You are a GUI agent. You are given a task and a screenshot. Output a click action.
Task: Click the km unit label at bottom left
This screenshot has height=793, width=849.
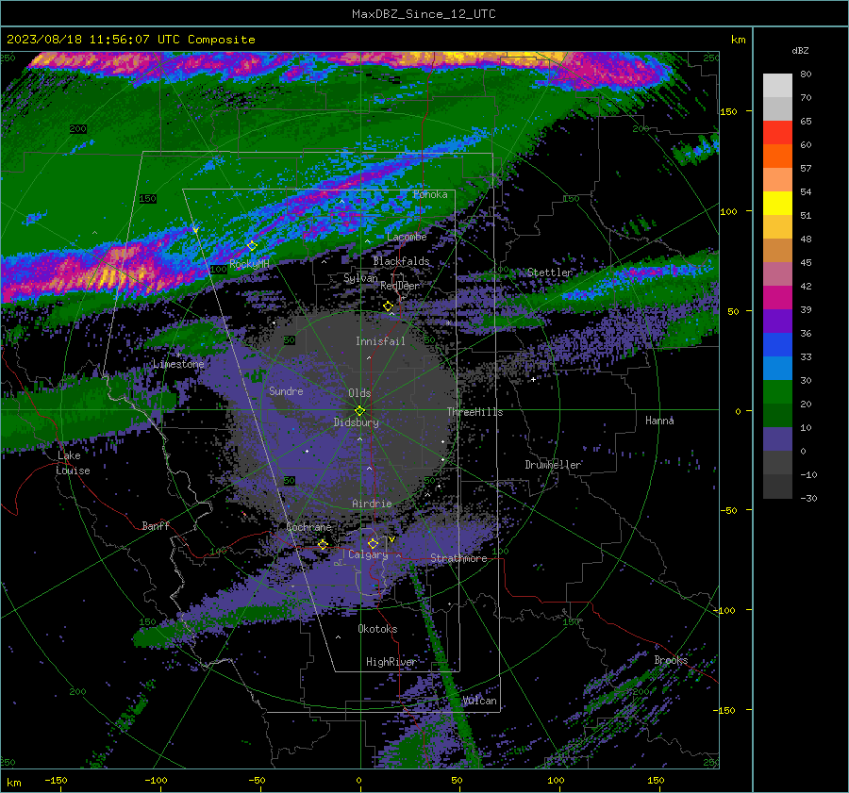point(13,783)
